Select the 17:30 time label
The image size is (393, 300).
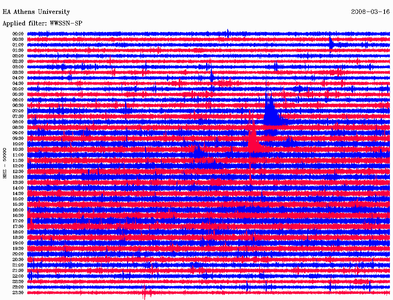(18, 227)
